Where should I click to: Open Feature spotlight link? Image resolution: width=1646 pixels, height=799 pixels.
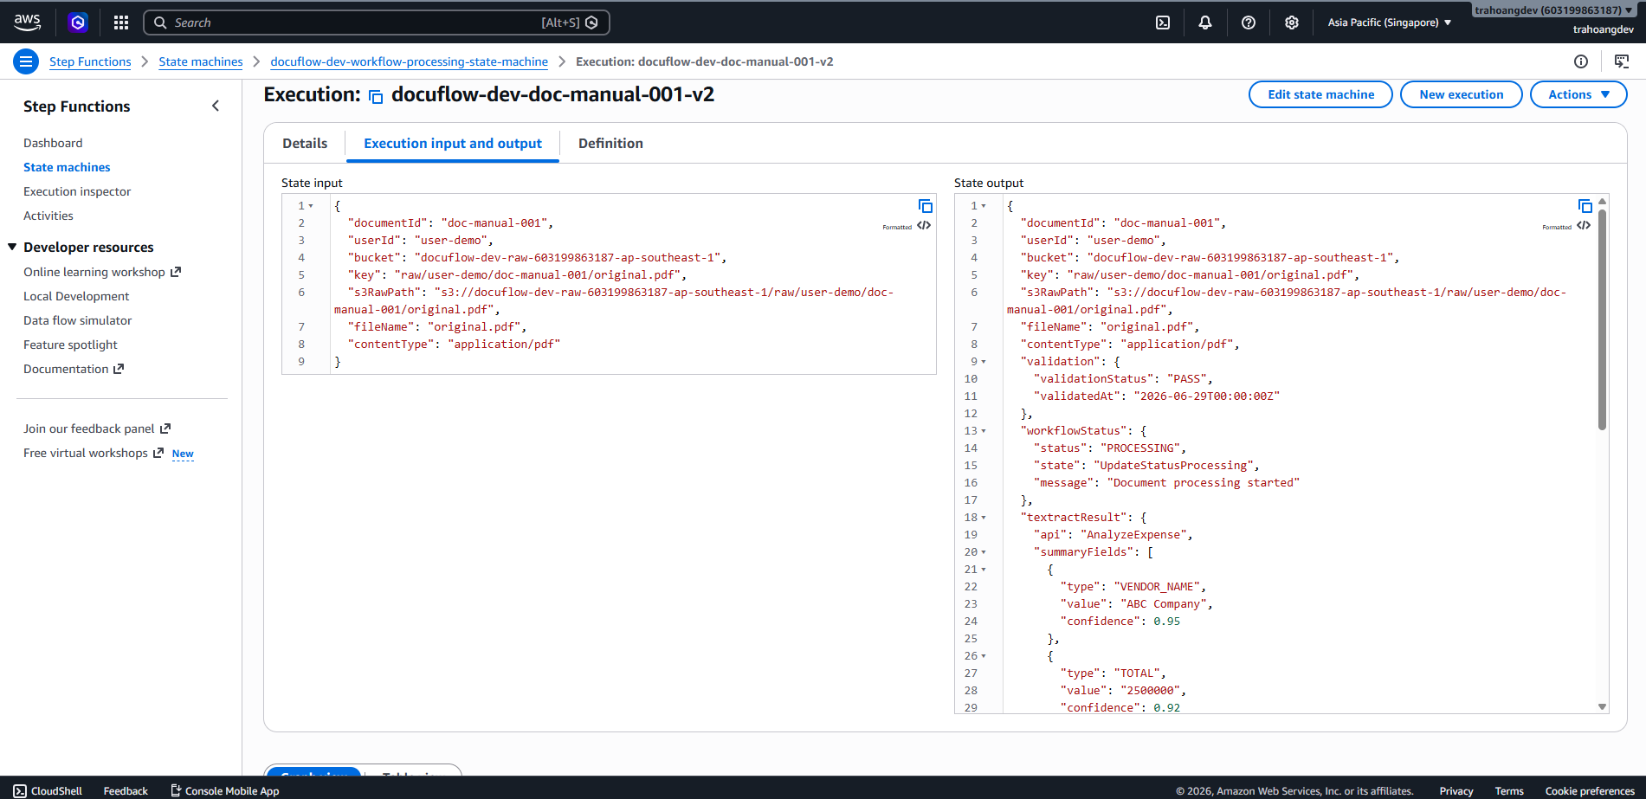(70, 345)
